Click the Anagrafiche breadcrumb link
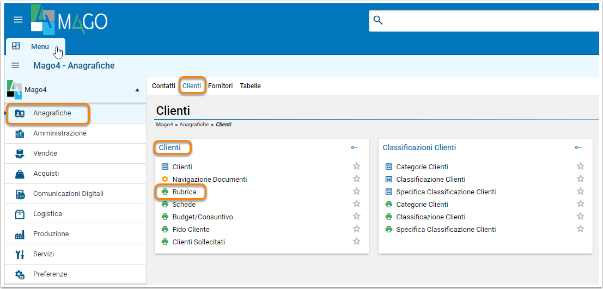Viewport: 603px width, 289px height. (194, 125)
